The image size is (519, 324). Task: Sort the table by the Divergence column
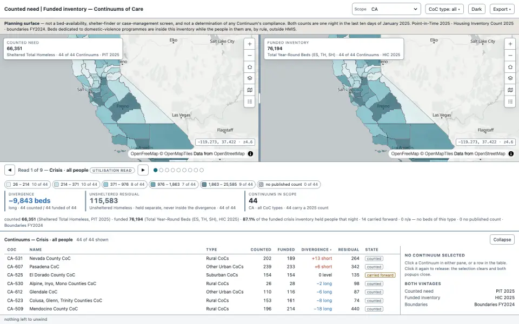[316, 249]
